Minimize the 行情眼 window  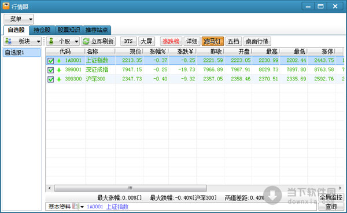click(x=308, y=6)
